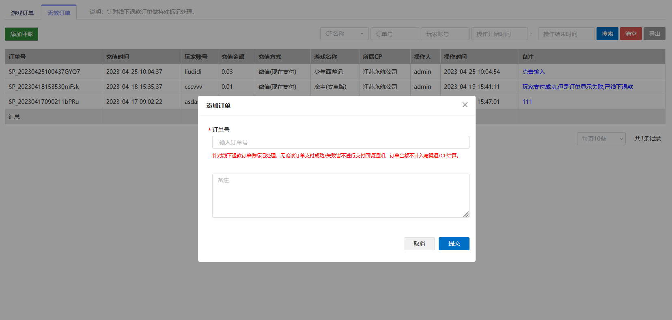Submit the order with 提交 button
This screenshot has height=320, width=672.
click(454, 244)
